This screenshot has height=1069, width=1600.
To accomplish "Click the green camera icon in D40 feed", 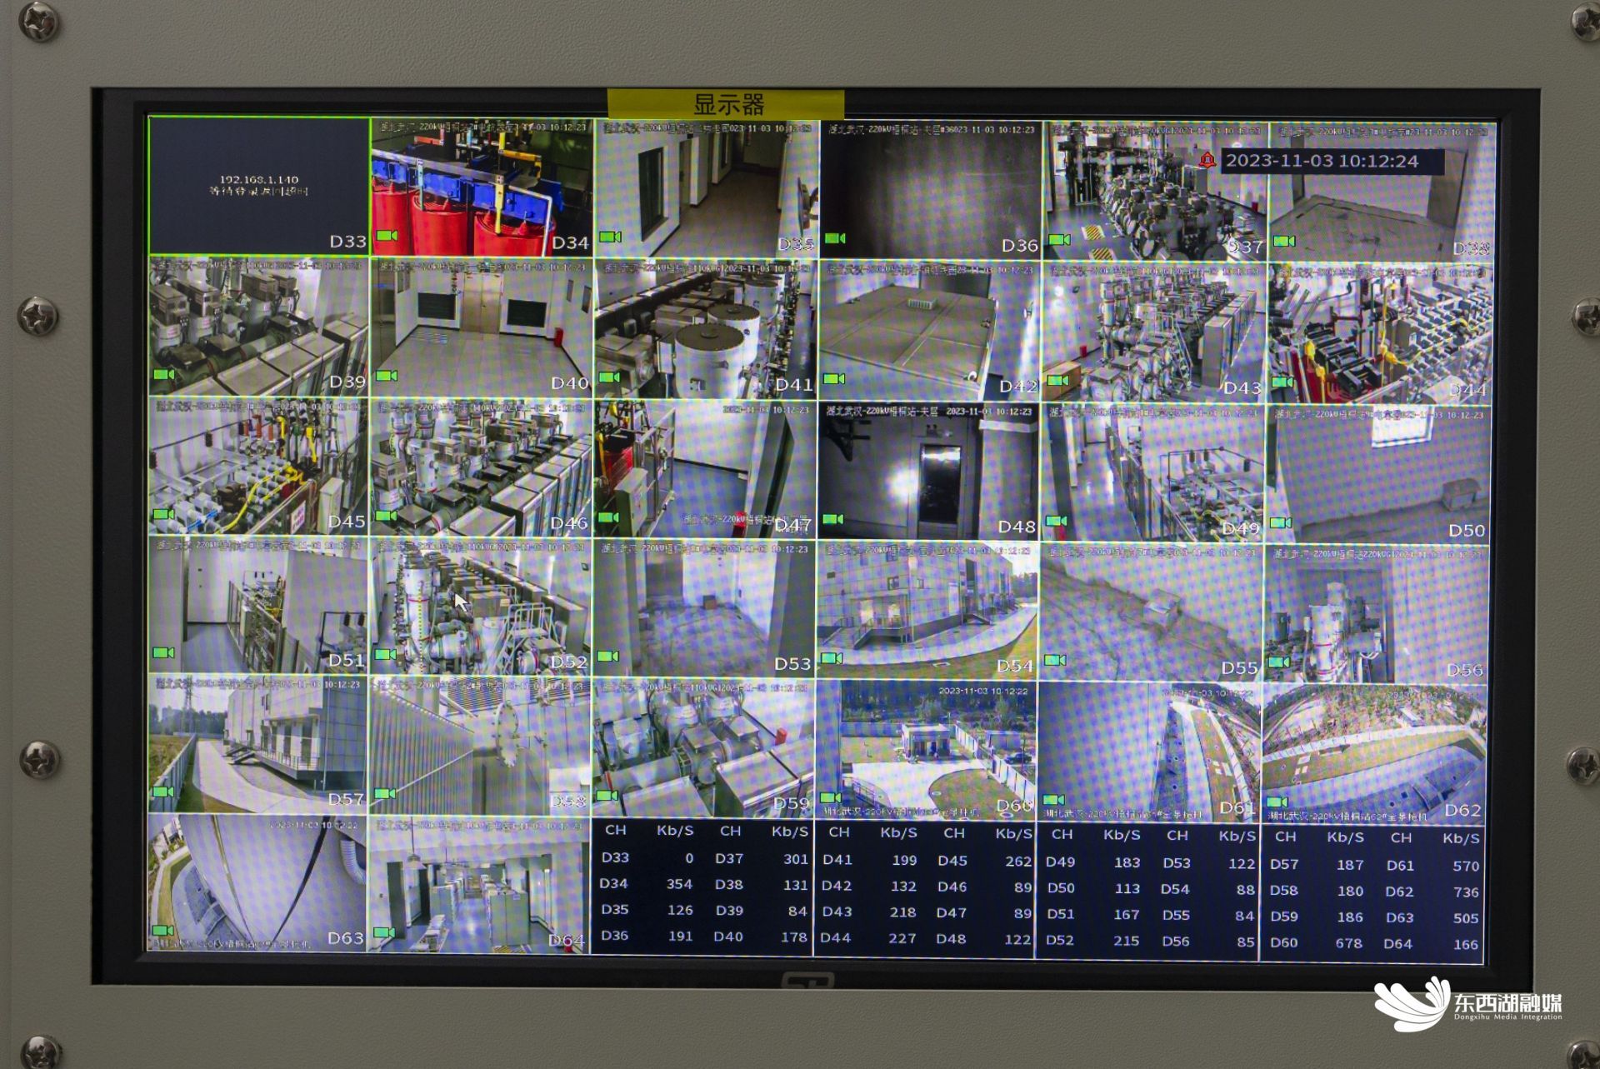I will (x=387, y=376).
